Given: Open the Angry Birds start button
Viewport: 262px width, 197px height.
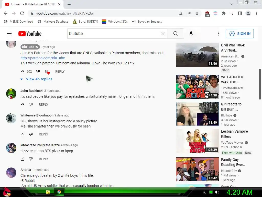Looking at the screenshot, I should coord(7,192).
